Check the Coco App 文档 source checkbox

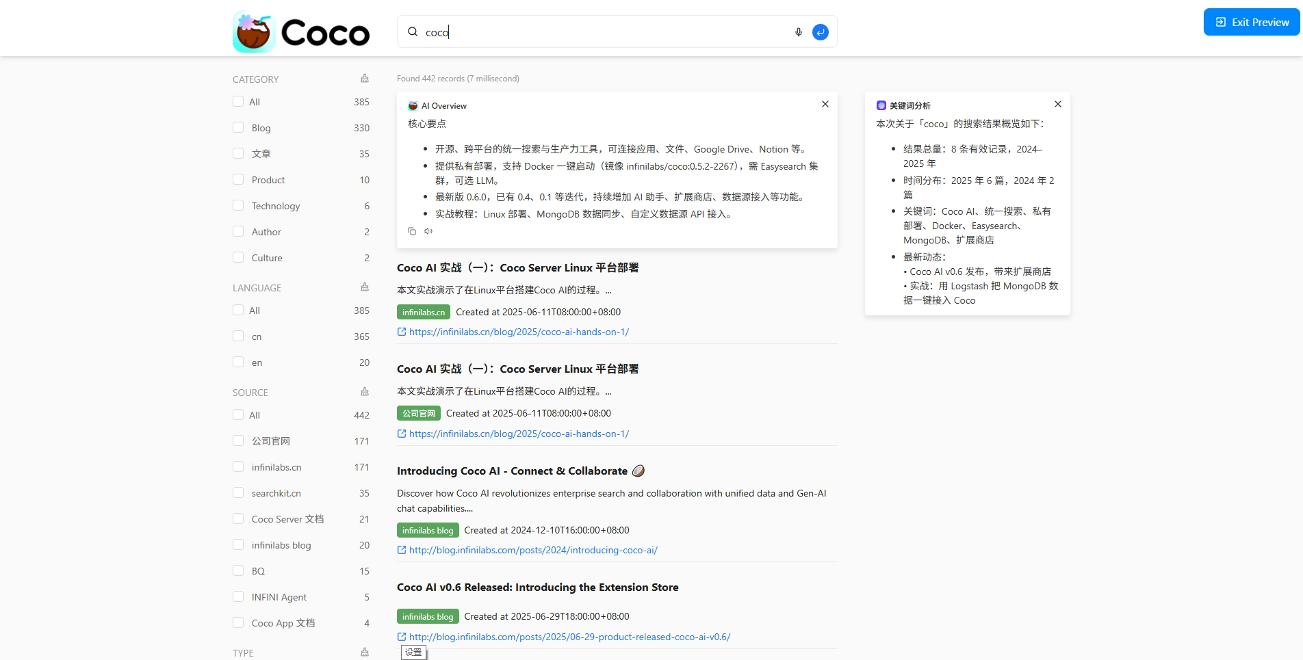pos(238,622)
